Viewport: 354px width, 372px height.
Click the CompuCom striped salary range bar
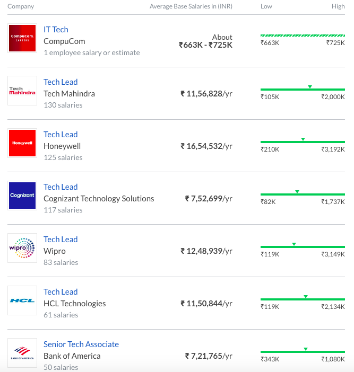[x=303, y=36]
